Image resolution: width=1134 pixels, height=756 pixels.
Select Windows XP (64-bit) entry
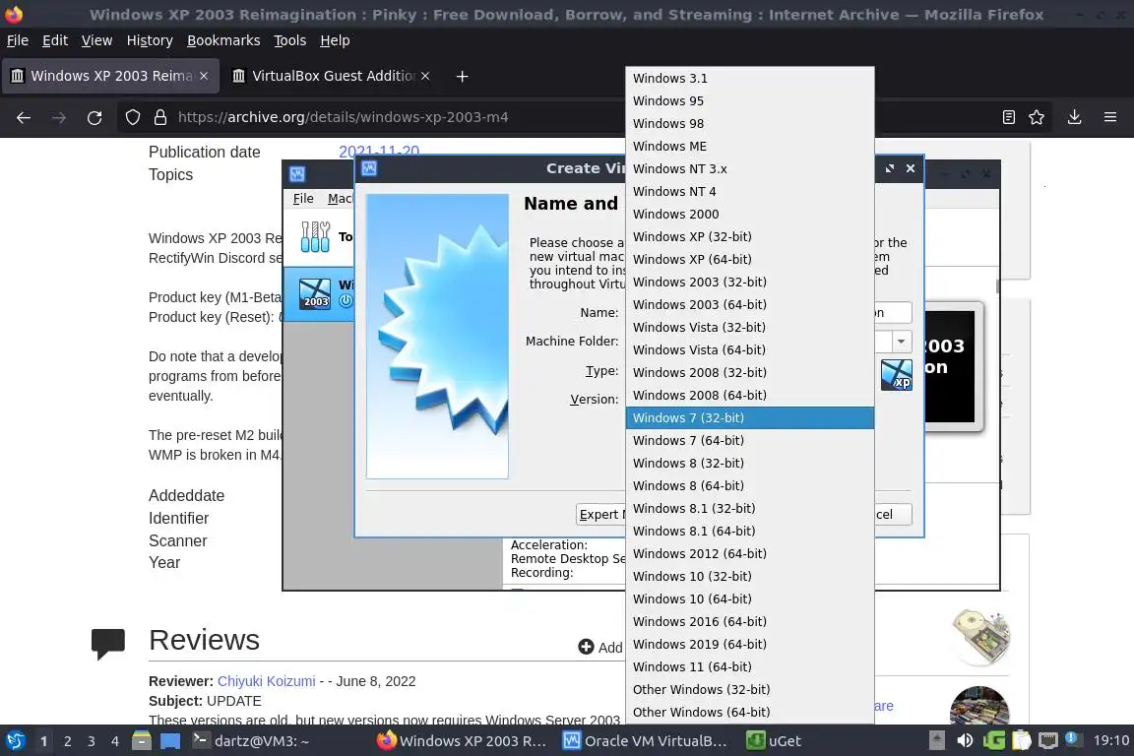pyautogui.click(x=749, y=259)
